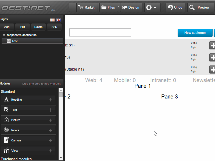Click the plus button in the first customer row
The image size is (215, 161).
coord(212,45)
